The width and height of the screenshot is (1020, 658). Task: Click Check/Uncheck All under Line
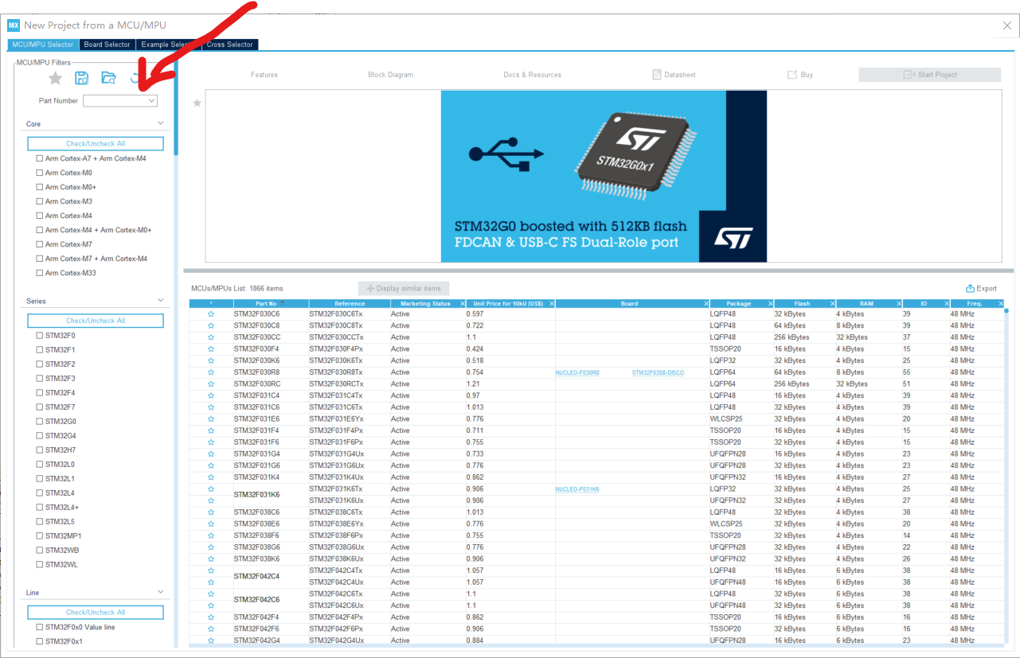(x=96, y=613)
